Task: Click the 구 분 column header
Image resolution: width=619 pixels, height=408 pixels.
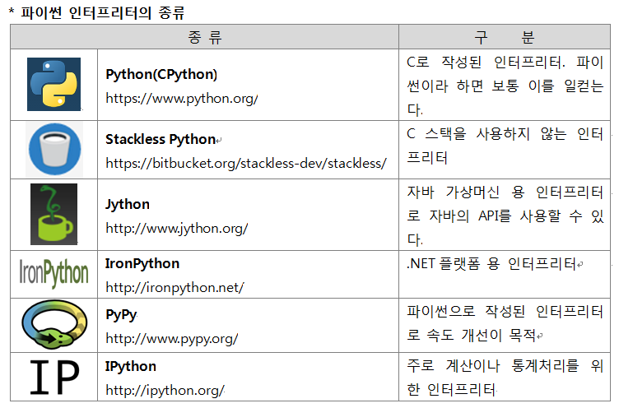Action: pyautogui.click(x=505, y=37)
